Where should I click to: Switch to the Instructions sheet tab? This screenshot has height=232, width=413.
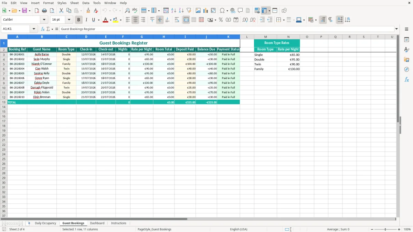(118, 223)
